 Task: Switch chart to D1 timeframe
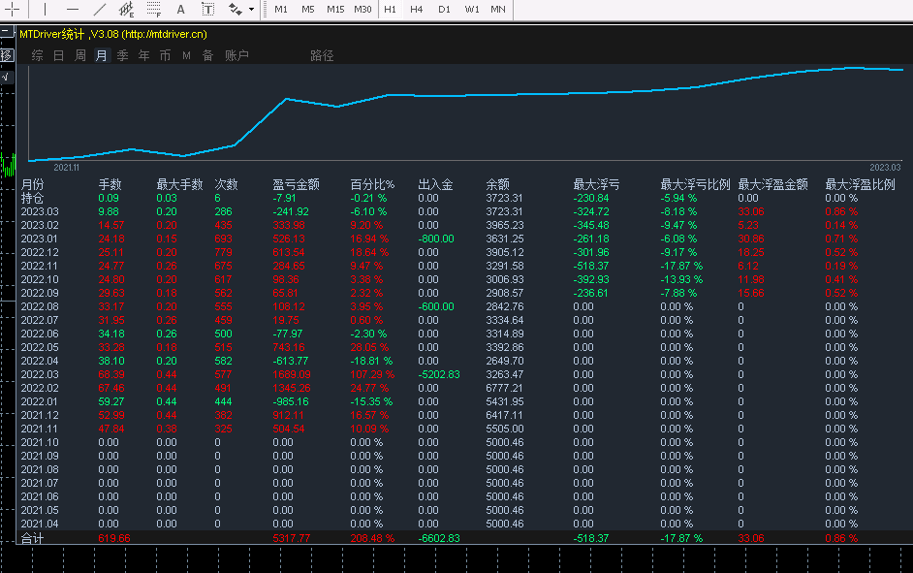click(444, 10)
